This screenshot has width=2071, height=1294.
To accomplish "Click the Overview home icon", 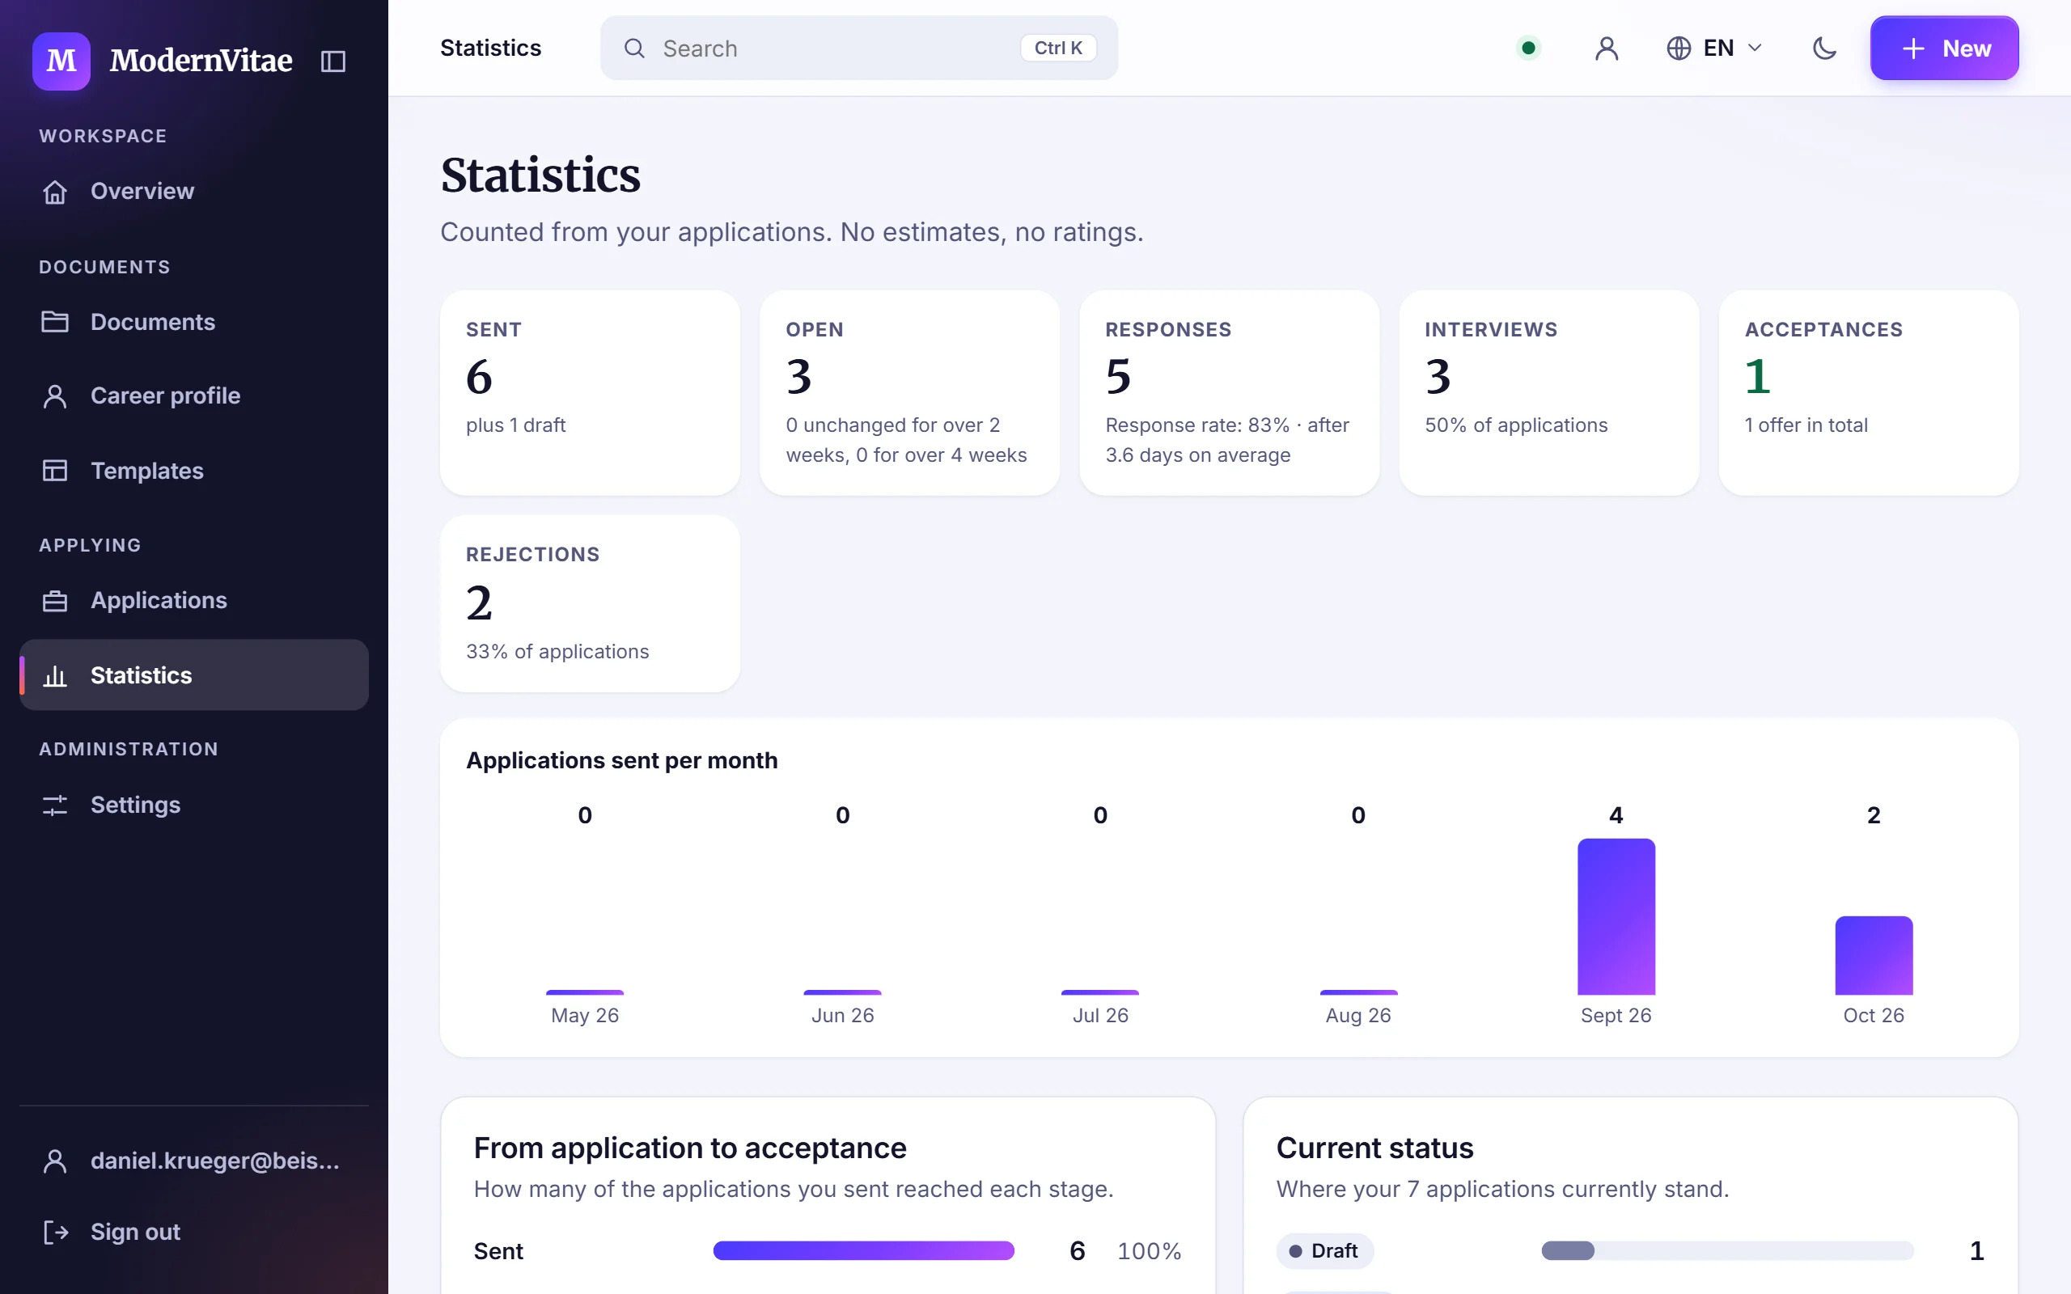I will click(x=55, y=192).
